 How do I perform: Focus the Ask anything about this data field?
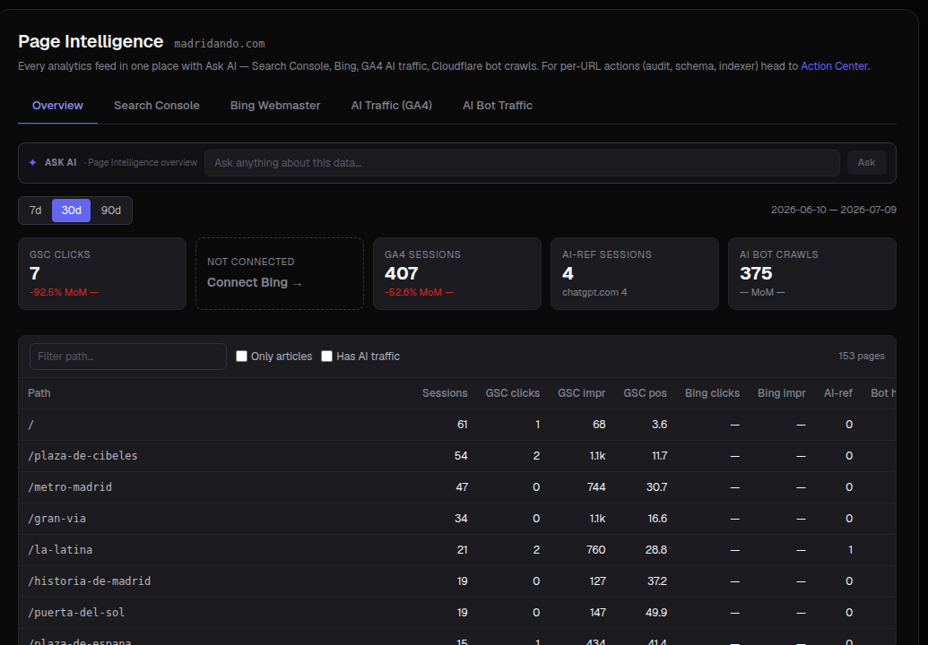(x=522, y=162)
